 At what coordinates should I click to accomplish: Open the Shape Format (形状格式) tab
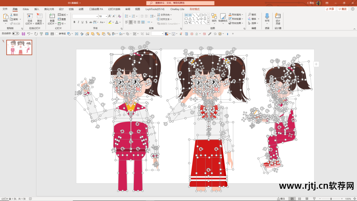click(194, 9)
